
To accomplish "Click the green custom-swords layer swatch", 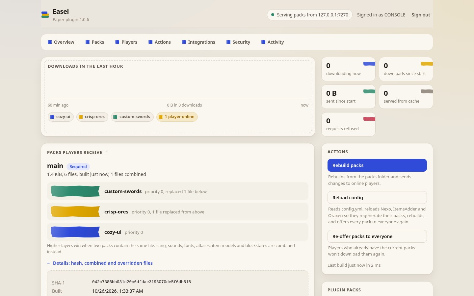I will 75,191.
